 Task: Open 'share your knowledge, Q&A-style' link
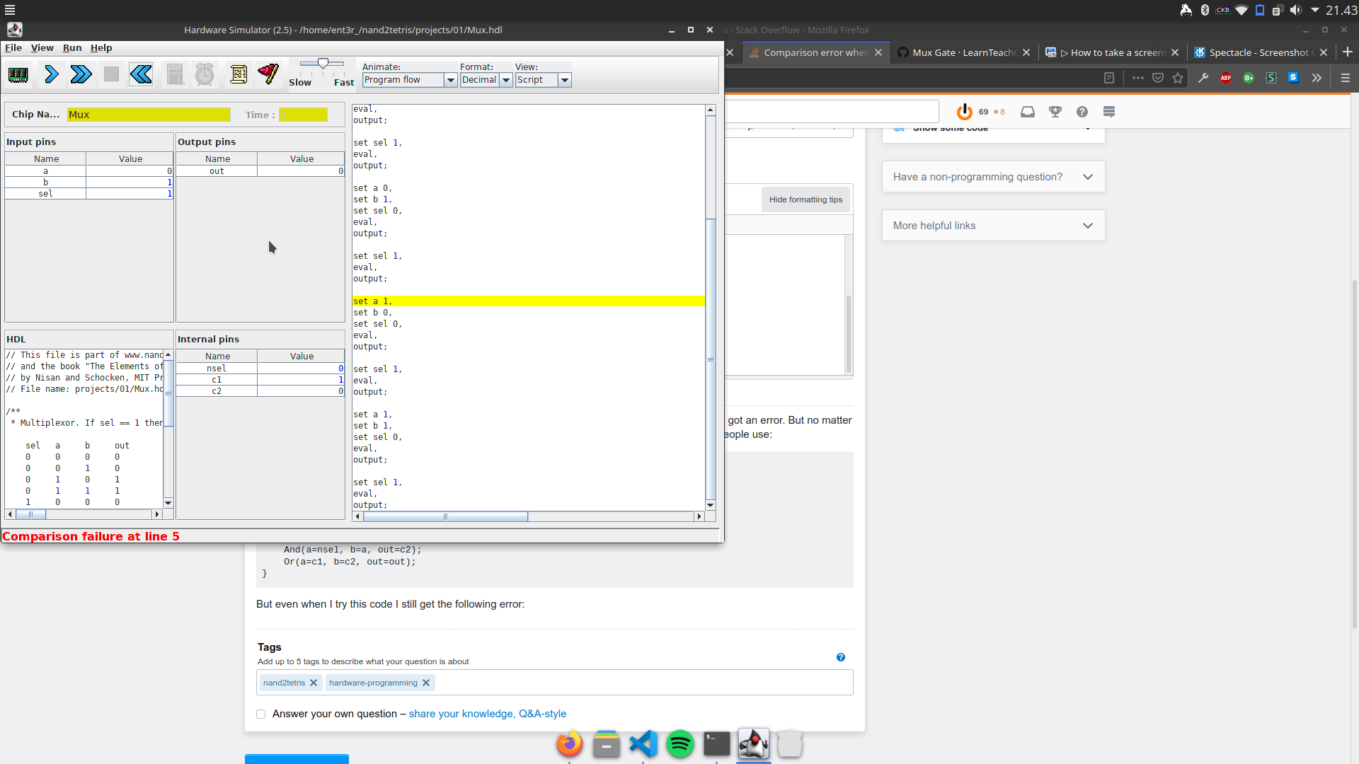coord(487,714)
